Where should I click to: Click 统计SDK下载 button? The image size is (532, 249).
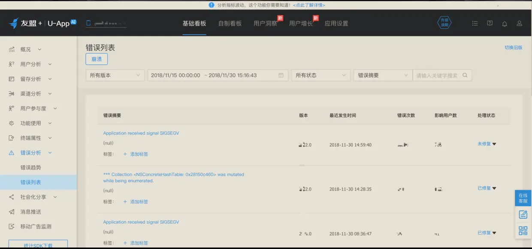point(38,245)
